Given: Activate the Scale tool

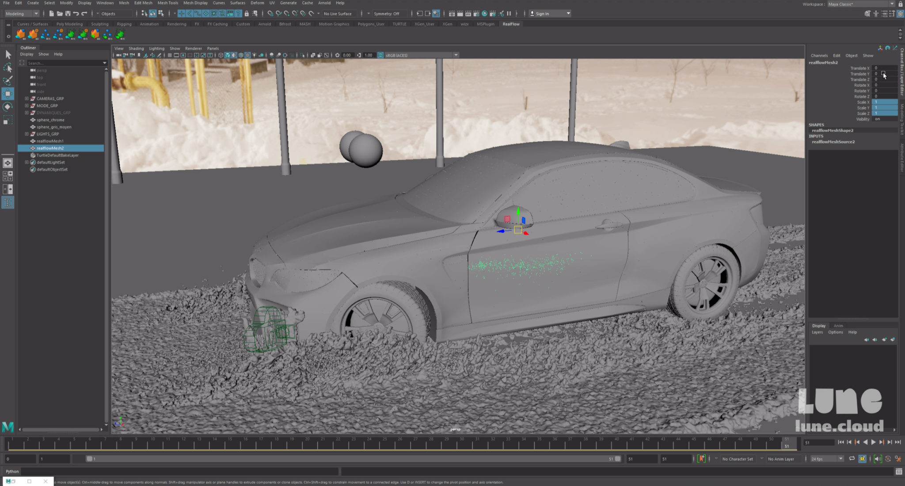Looking at the screenshot, I should (x=8, y=118).
